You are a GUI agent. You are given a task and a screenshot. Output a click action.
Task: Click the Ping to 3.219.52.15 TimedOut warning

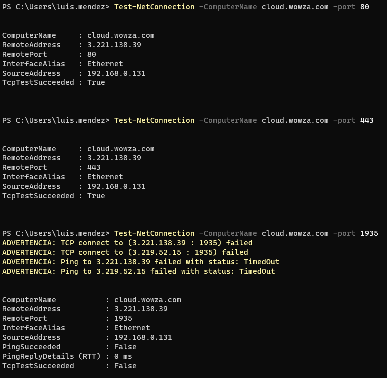pyautogui.click(x=139, y=271)
